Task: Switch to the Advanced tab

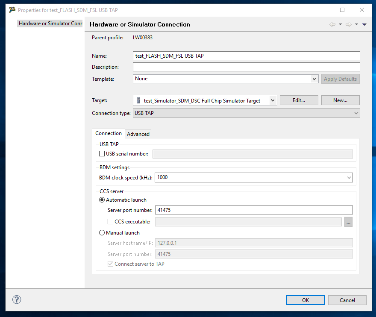Action: (x=138, y=134)
